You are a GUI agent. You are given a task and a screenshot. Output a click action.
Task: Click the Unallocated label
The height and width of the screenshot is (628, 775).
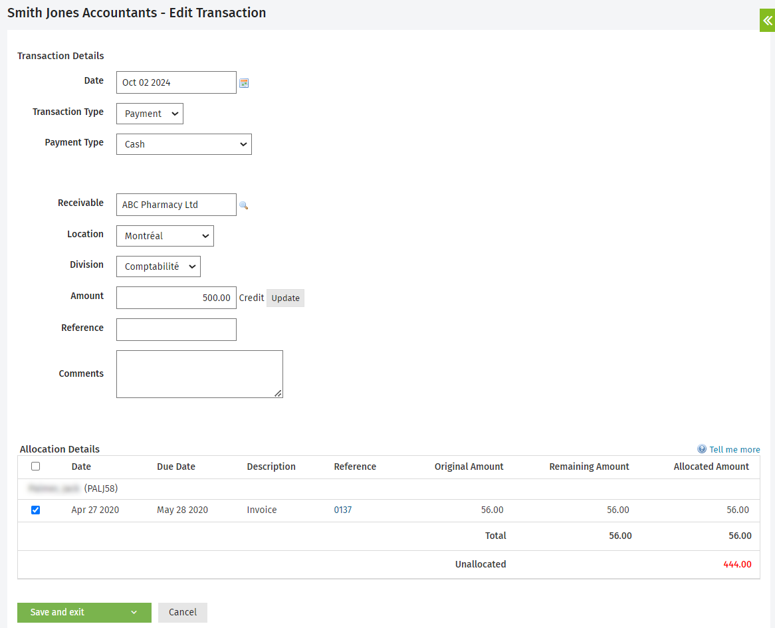(481, 564)
